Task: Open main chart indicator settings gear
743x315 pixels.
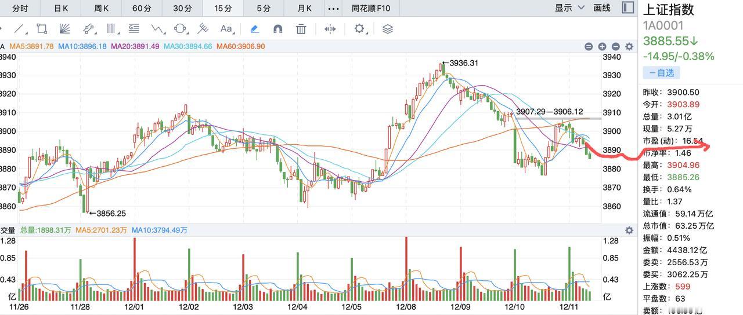Action: (629, 46)
